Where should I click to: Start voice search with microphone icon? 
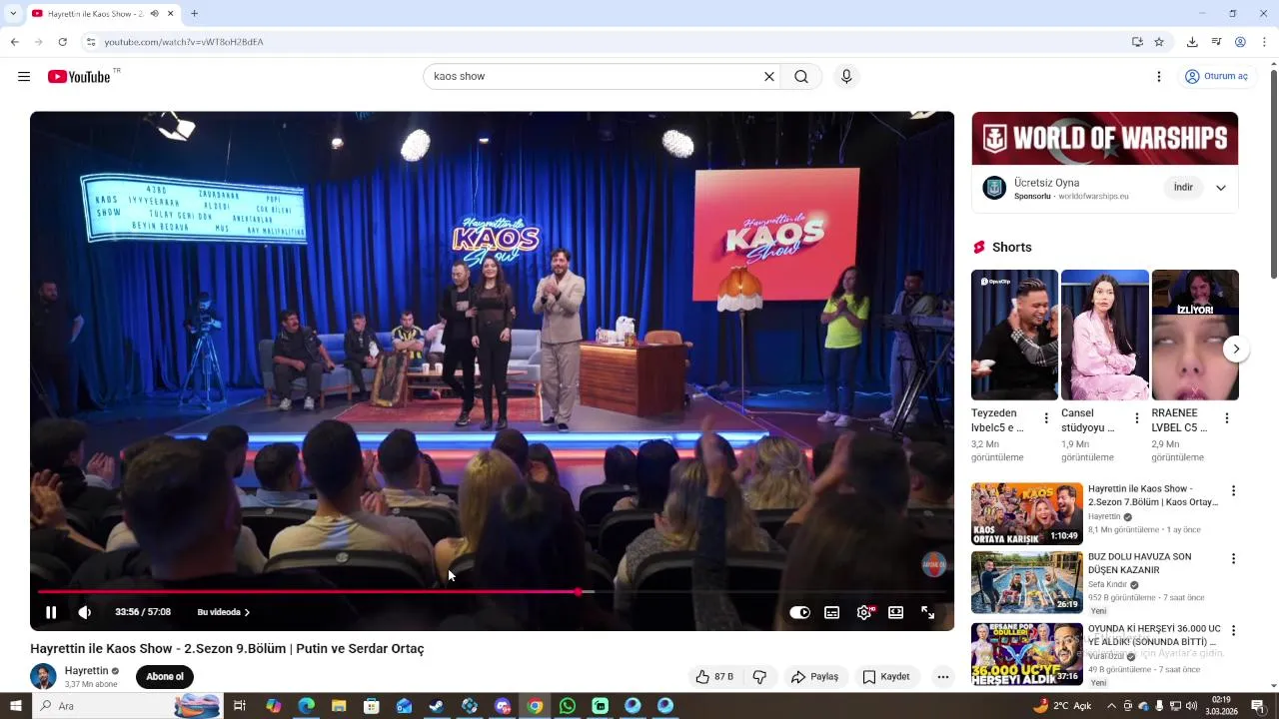point(846,77)
